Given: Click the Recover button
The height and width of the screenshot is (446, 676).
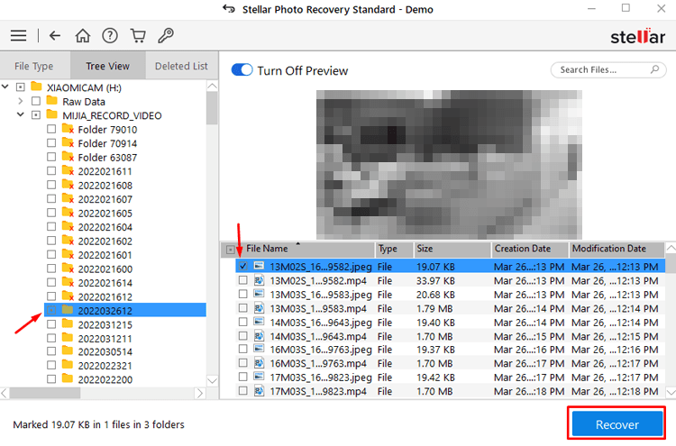Looking at the screenshot, I should tap(617, 424).
